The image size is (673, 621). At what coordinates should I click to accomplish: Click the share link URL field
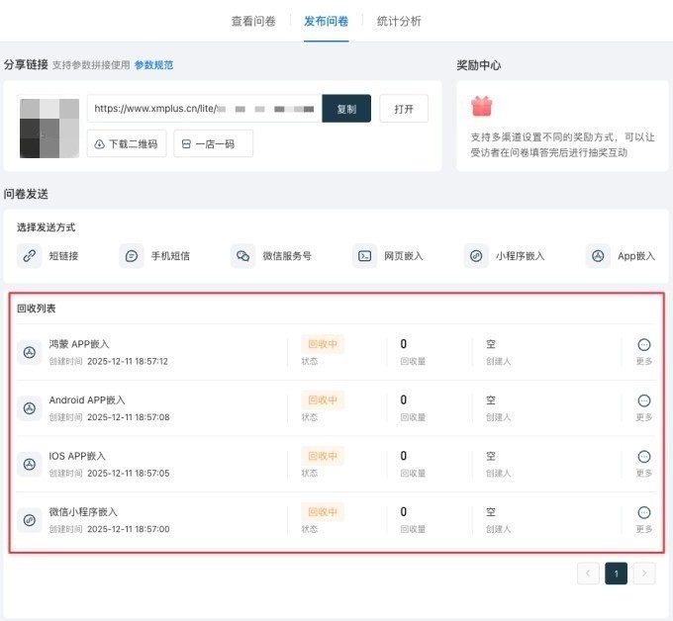coord(204,109)
